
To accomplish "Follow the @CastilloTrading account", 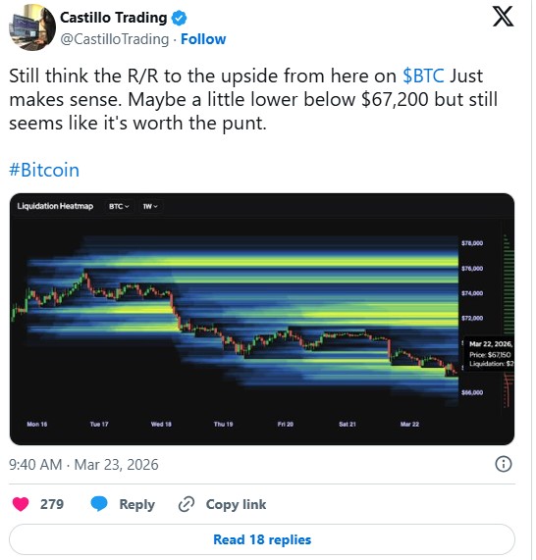I will click(x=203, y=39).
